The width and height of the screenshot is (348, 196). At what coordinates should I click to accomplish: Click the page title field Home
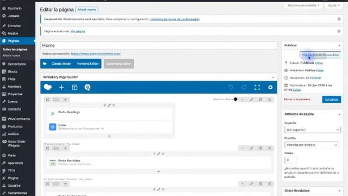[x=158, y=46]
